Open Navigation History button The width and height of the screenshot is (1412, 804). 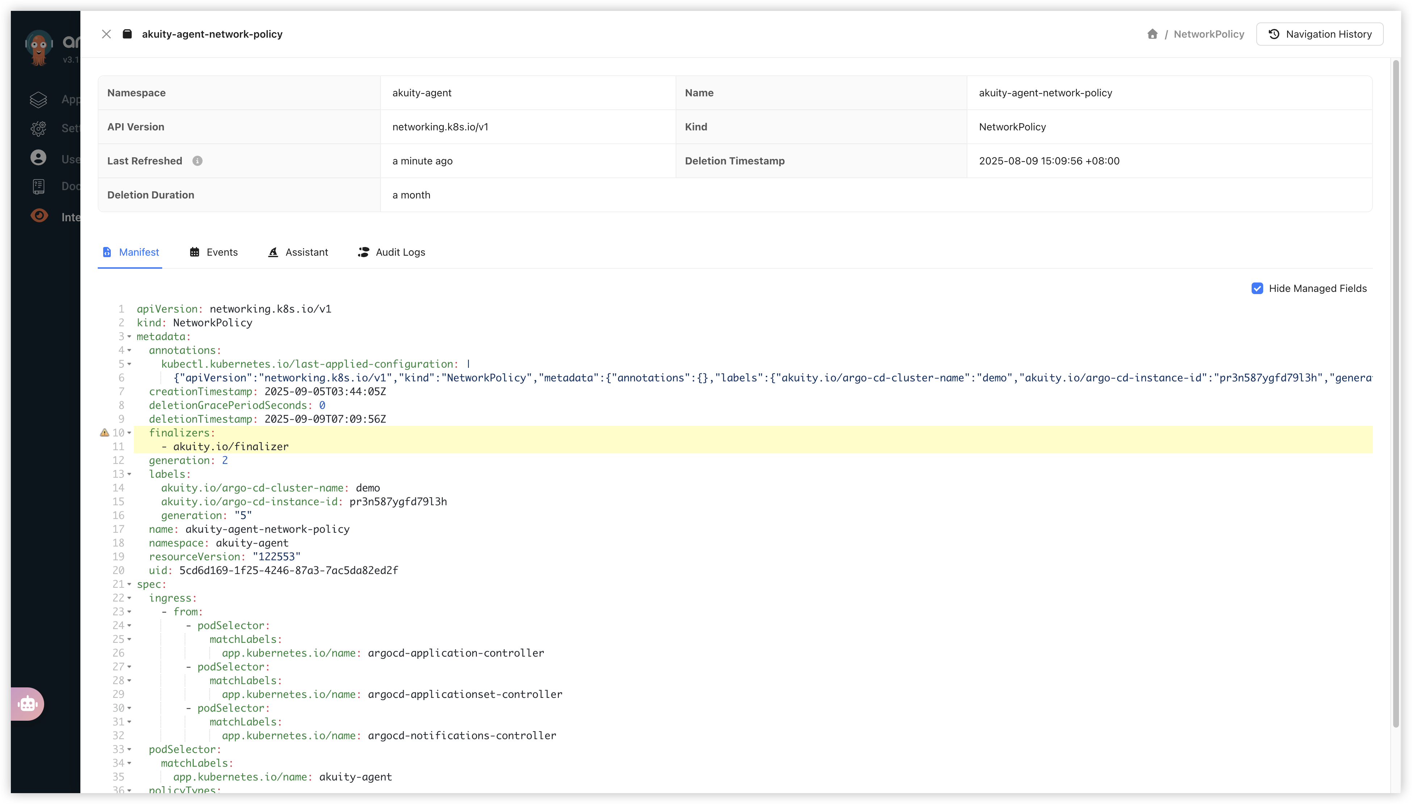pos(1319,34)
